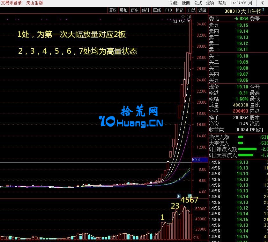Click the 现价 19.10 value
The height and width of the screenshot is (242, 268).
(242, 87)
